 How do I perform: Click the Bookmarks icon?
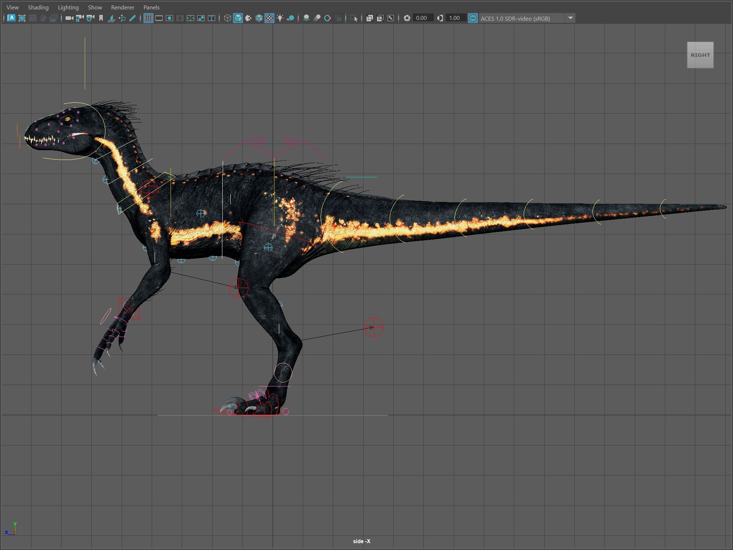(x=101, y=18)
